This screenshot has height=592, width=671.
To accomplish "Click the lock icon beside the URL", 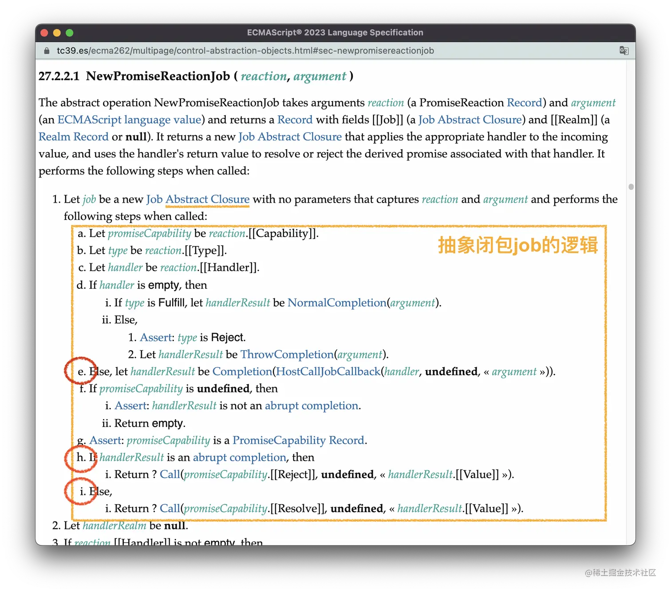I will click(x=47, y=51).
